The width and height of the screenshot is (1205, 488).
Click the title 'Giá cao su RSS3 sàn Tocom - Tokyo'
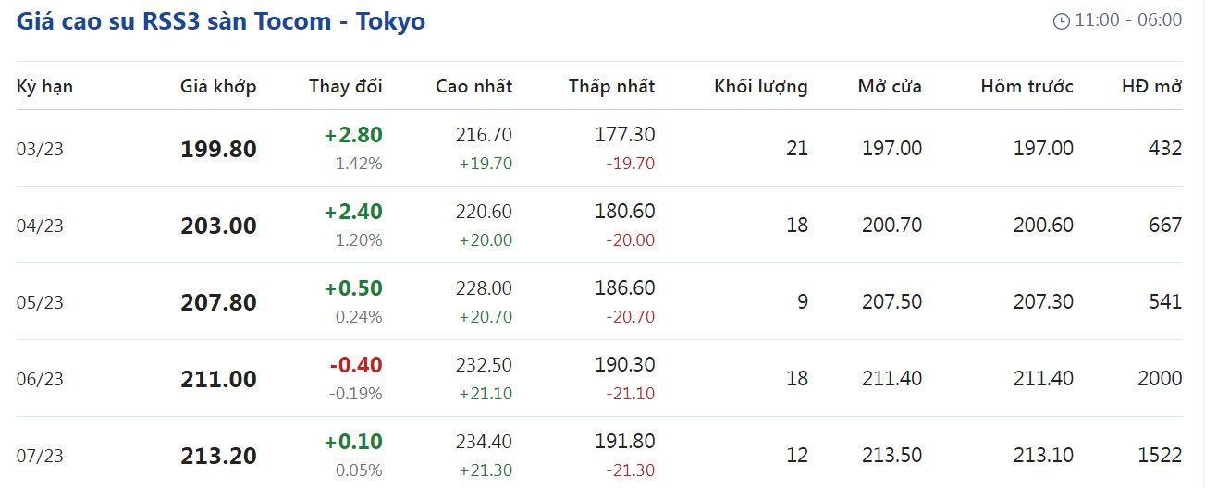(221, 21)
